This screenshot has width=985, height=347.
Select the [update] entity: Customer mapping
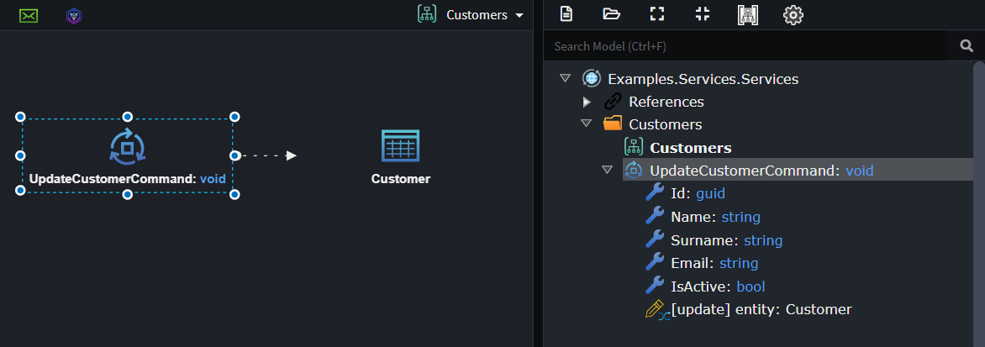(749, 309)
